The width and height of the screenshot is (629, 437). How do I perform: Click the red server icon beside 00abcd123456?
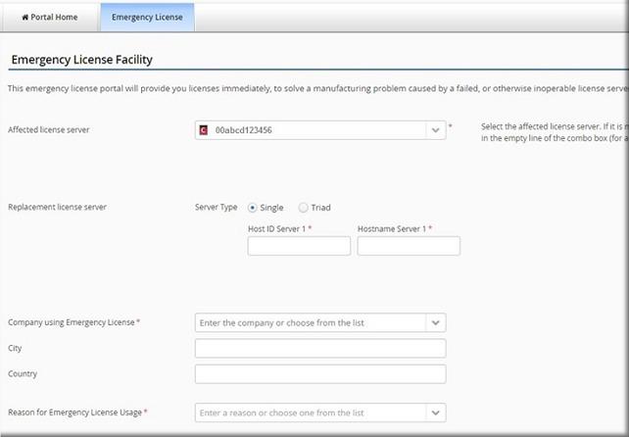(203, 130)
